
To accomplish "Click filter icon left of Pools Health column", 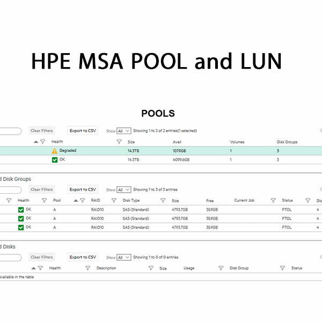I will (42, 142).
